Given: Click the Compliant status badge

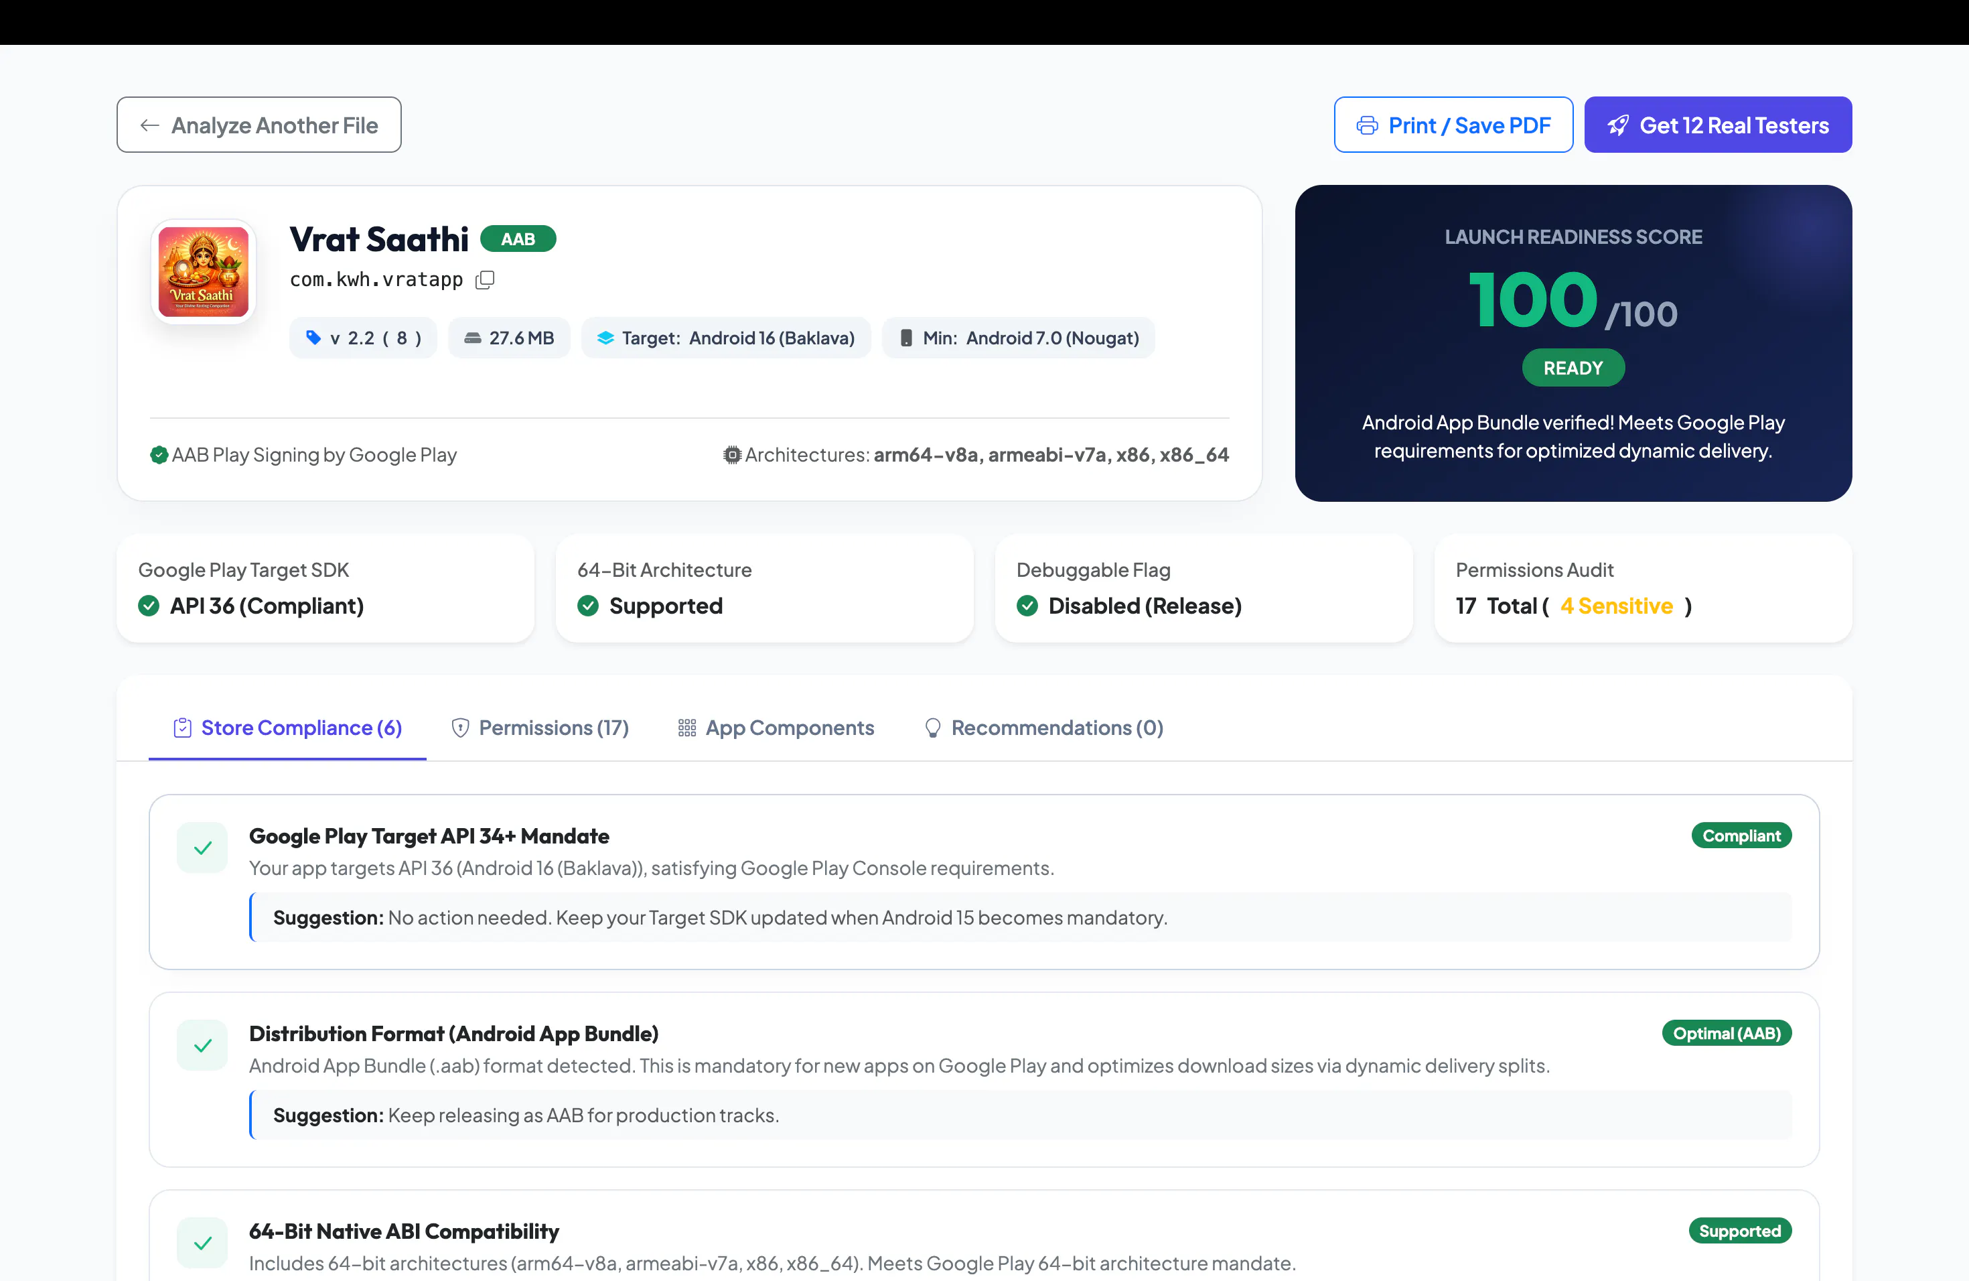Looking at the screenshot, I should (1741, 835).
